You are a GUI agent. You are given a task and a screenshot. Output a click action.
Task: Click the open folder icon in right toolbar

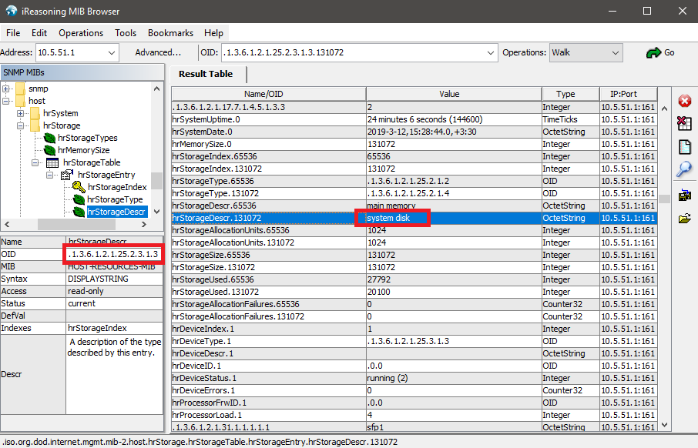685,218
